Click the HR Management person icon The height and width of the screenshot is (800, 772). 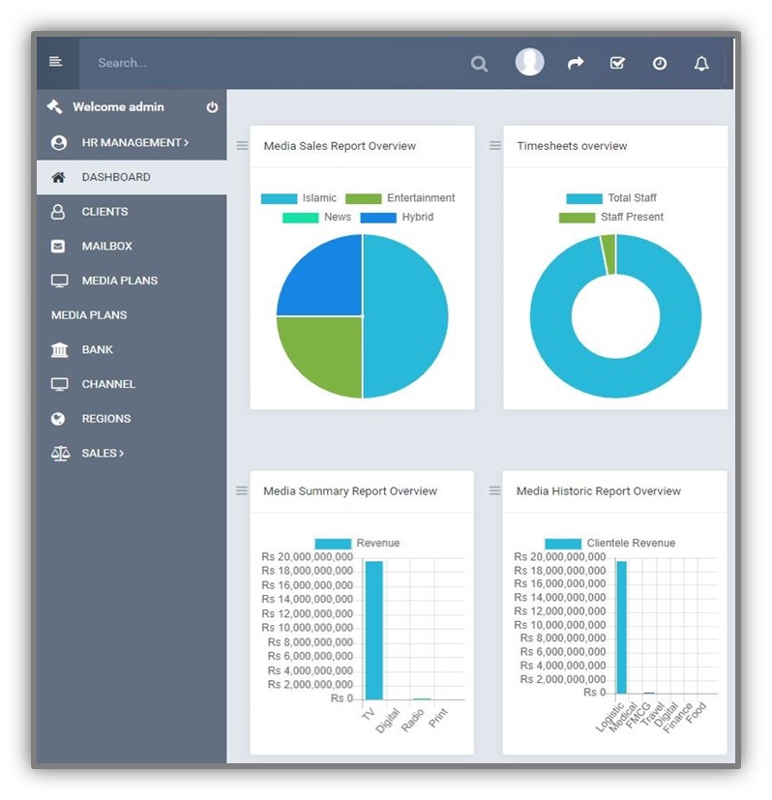pyautogui.click(x=59, y=143)
